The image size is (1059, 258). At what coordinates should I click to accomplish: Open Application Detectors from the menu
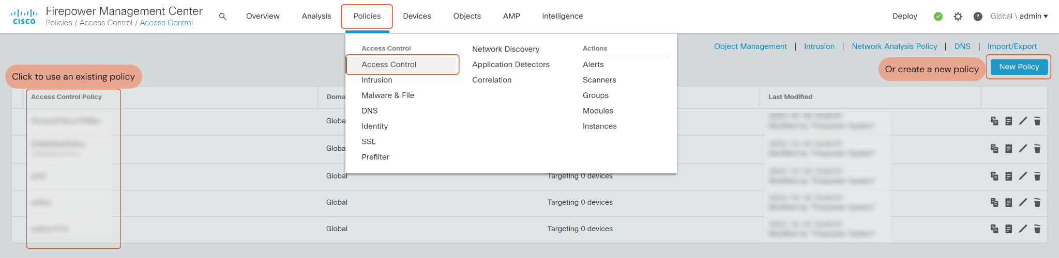[x=510, y=64]
